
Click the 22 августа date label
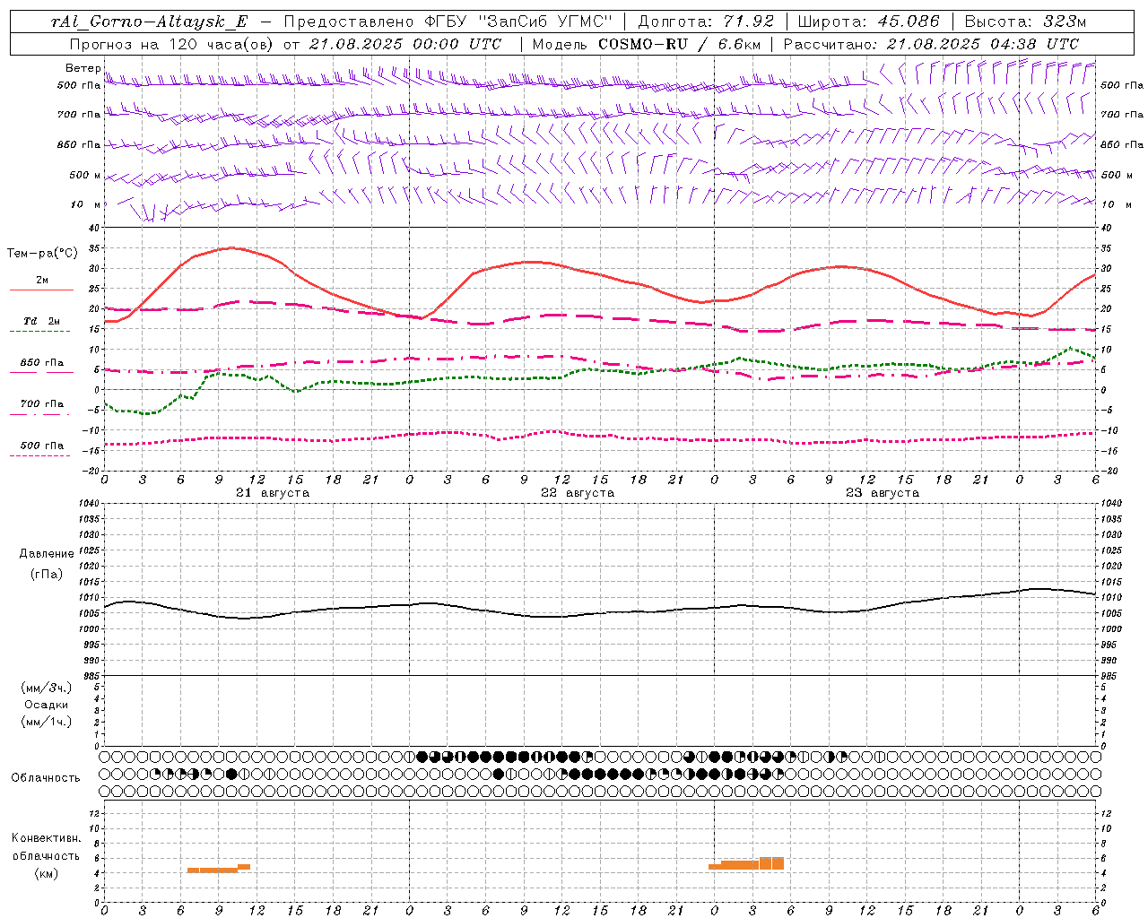pos(578,493)
